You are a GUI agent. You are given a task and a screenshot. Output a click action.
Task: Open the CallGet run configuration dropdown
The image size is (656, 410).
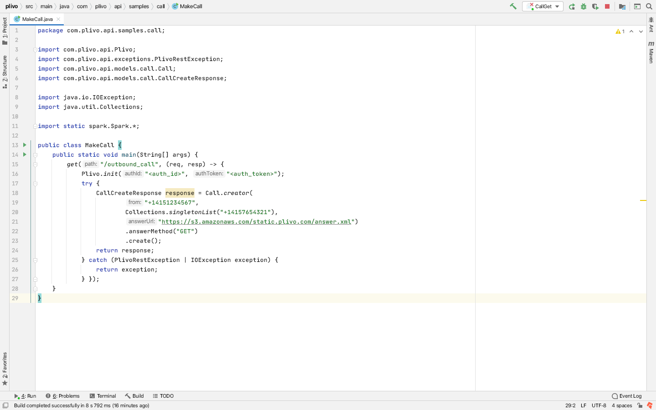point(543,6)
